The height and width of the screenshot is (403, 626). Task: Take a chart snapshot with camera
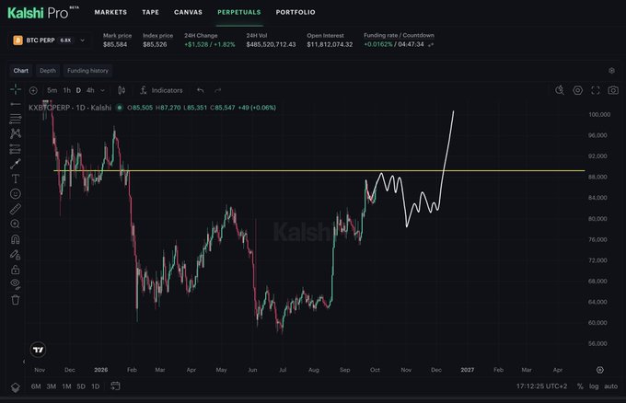(x=613, y=90)
